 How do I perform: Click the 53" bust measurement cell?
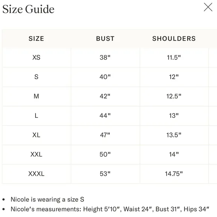(105, 174)
